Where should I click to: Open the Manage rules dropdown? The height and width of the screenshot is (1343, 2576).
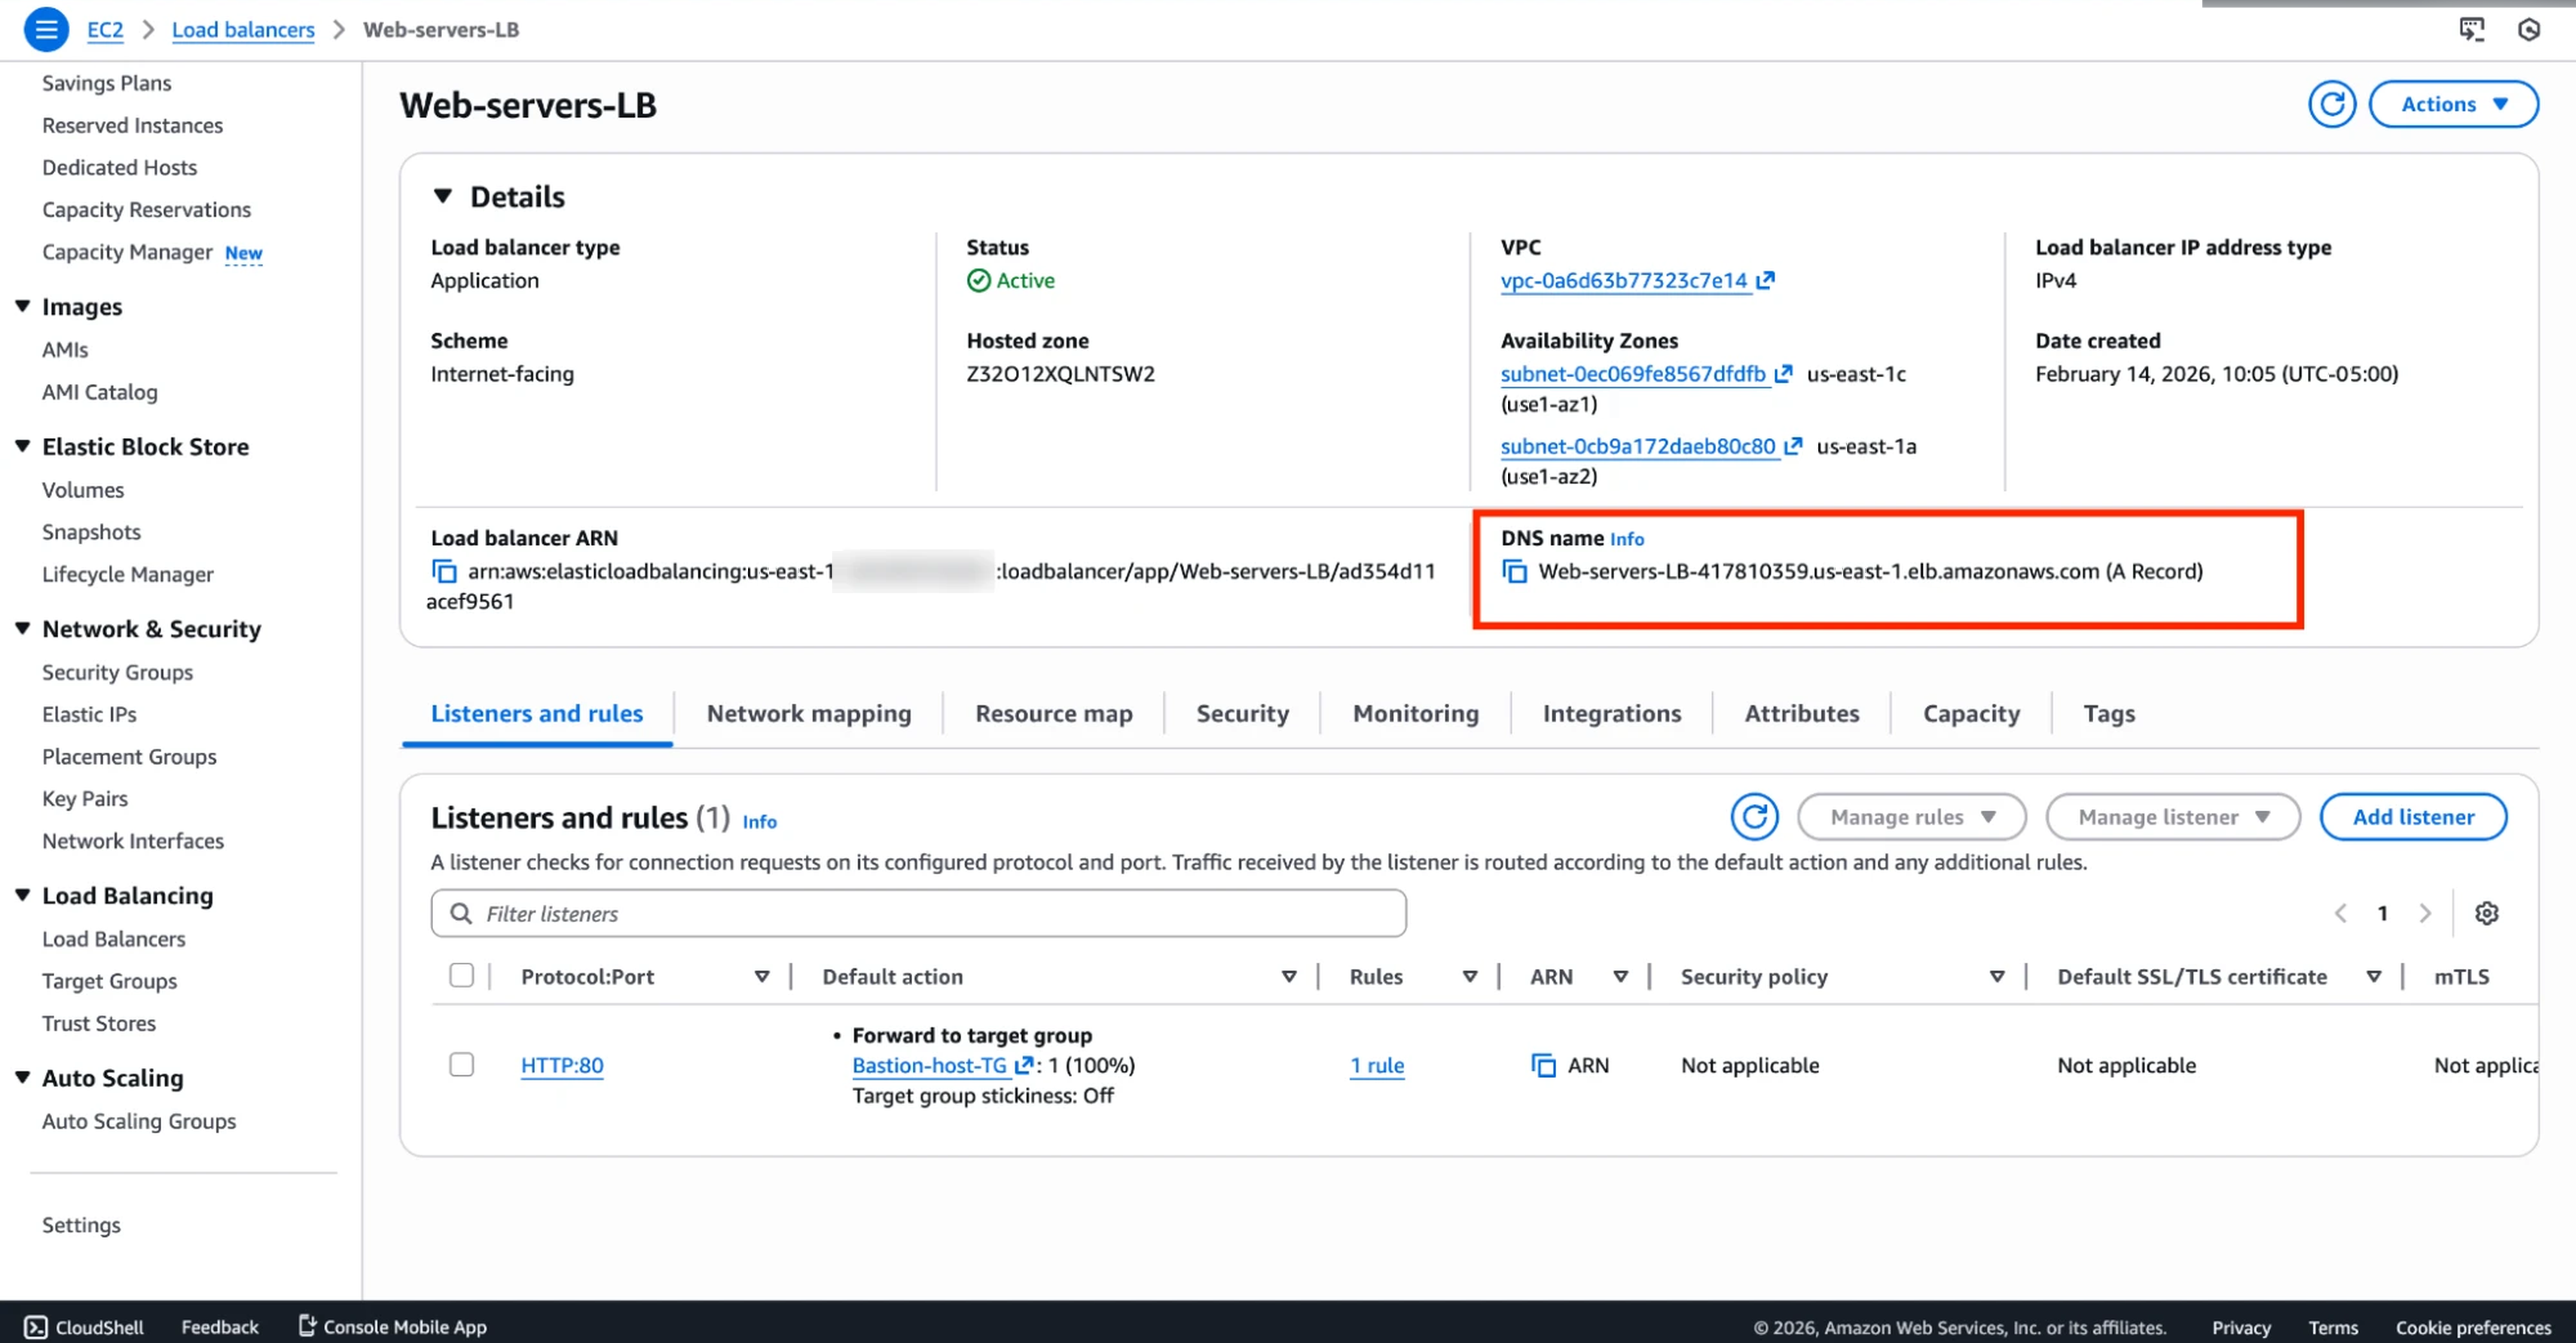pyautogui.click(x=1911, y=816)
